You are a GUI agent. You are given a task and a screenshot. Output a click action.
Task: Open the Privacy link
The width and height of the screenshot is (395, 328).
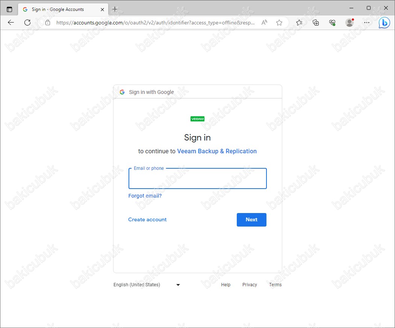coord(250,285)
